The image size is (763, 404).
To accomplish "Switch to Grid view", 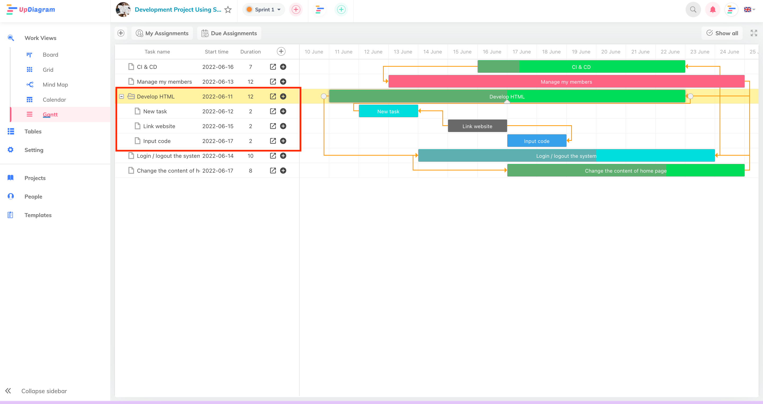I will (x=48, y=70).
